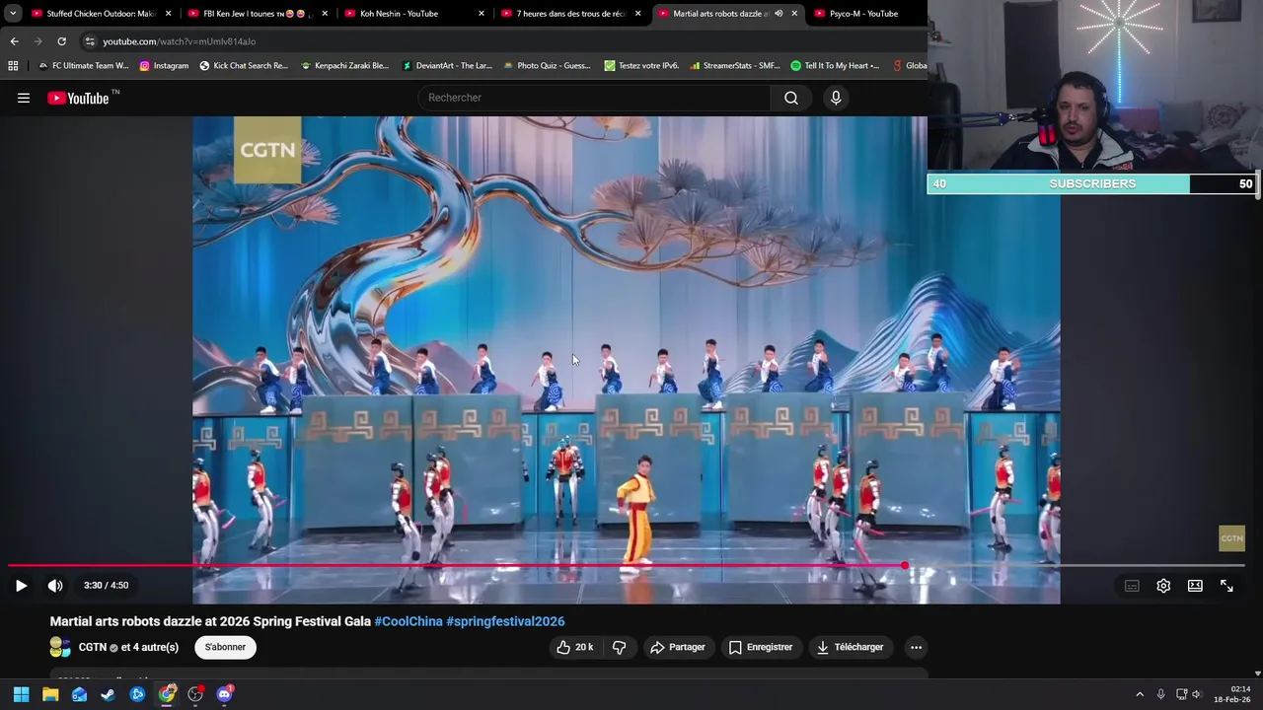View site information icon in address bar

(x=90, y=41)
